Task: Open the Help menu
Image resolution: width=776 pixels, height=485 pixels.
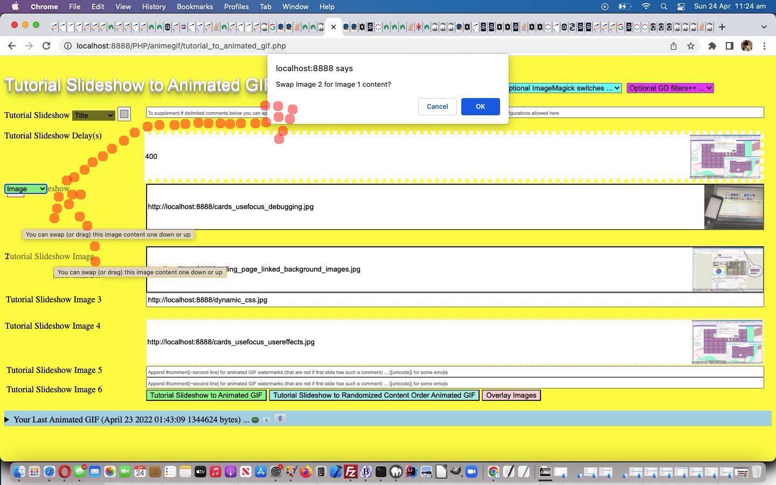Action: tap(327, 6)
